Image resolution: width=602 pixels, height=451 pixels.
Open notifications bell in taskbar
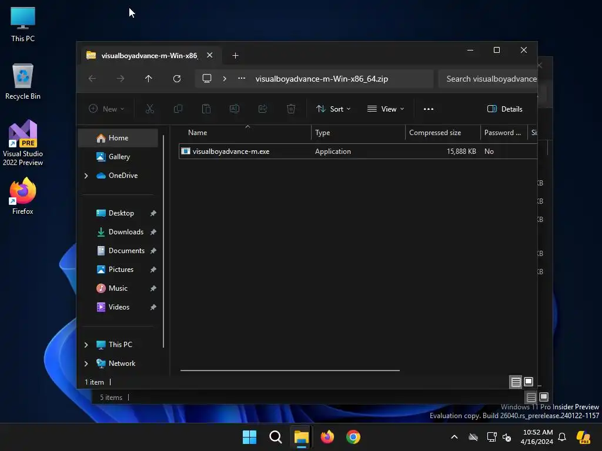(562, 437)
